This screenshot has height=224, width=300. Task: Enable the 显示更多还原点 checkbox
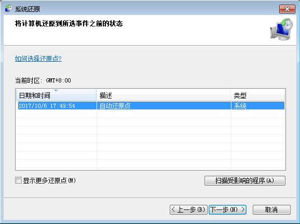click(18, 180)
